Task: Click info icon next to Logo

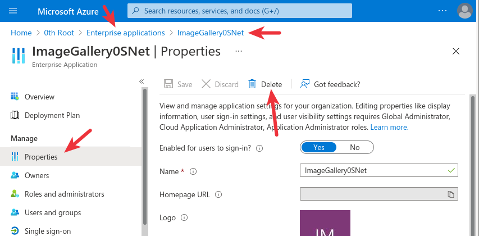Action: [184, 217]
